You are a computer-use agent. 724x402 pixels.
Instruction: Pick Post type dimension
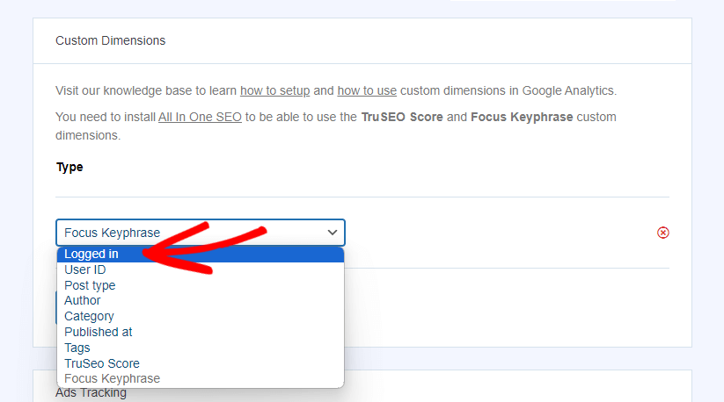coord(201,285)
